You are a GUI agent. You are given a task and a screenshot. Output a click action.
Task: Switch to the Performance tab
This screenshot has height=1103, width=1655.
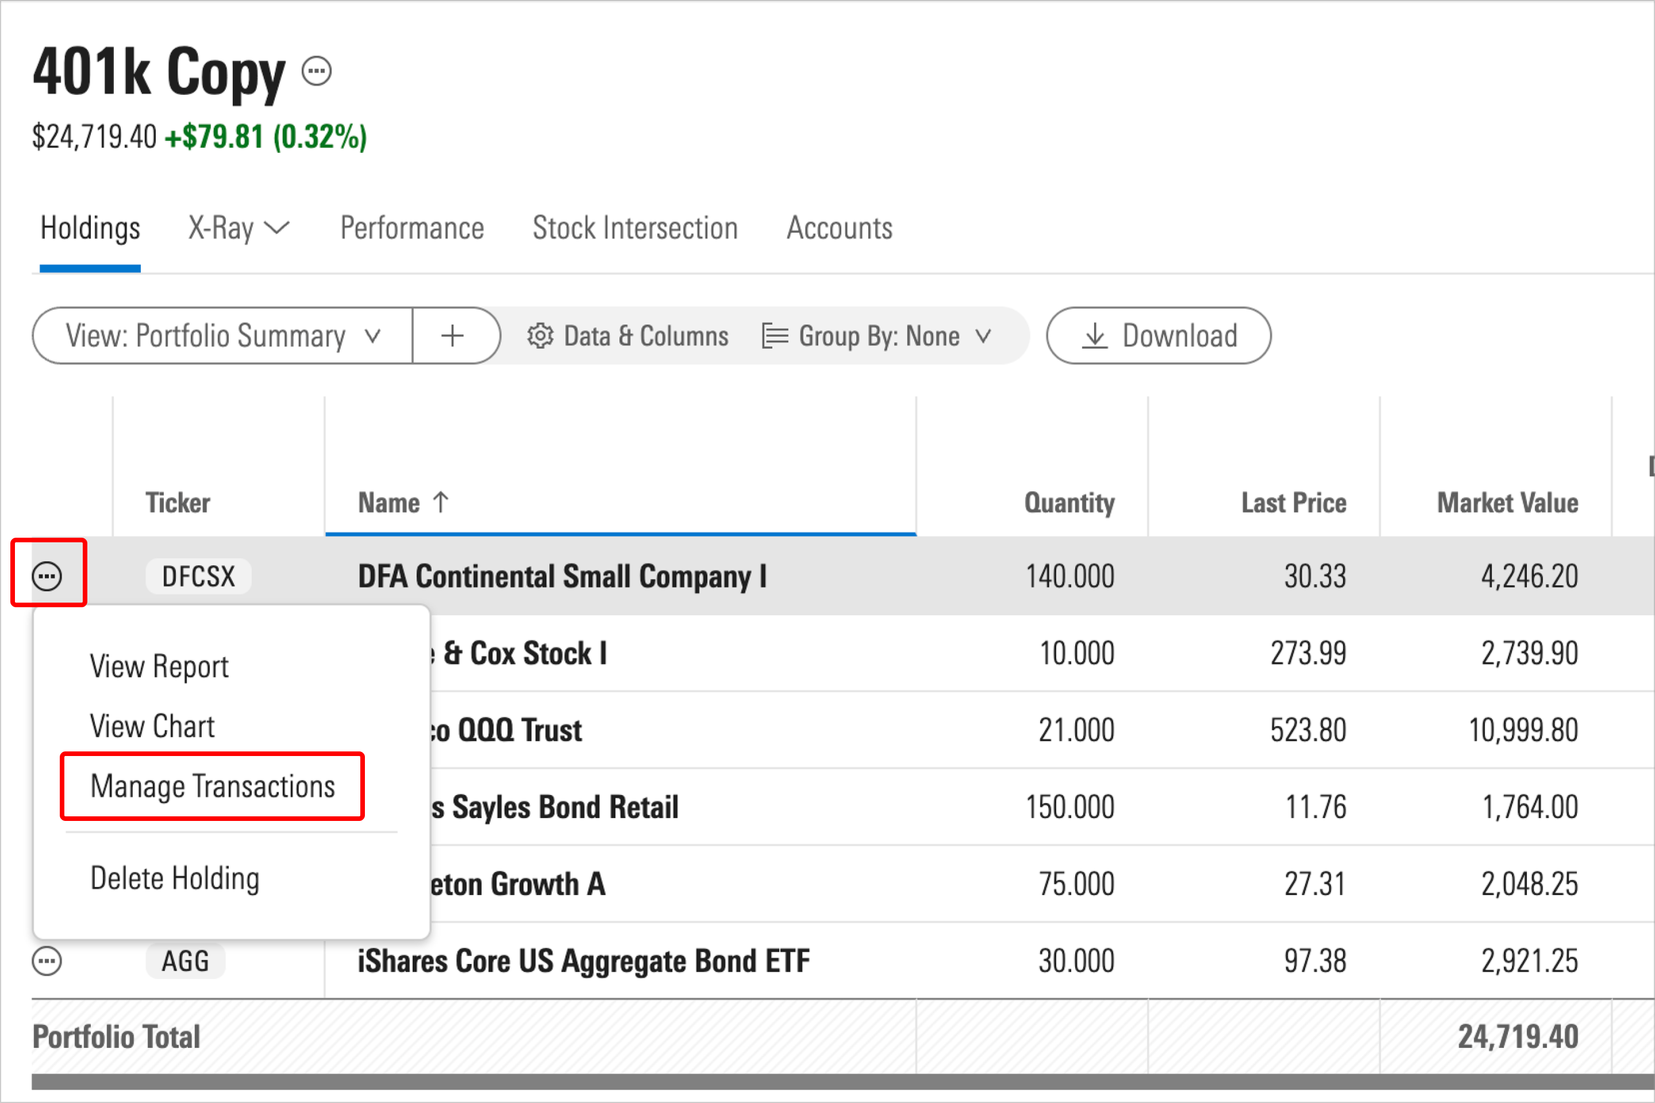pos(411,228)
